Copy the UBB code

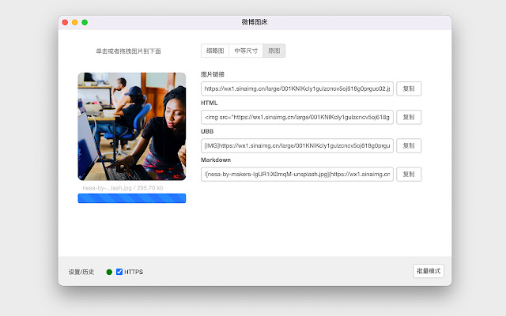pyautogui.click(x=409, y=145)
